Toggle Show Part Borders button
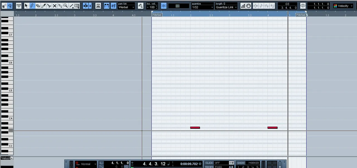The height and width of the screenshot is (168, 357). coord(107,6)
